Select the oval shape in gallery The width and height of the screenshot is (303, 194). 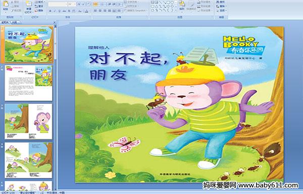(x=172, y=3)
